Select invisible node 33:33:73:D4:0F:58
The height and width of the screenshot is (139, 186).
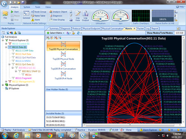56,117
